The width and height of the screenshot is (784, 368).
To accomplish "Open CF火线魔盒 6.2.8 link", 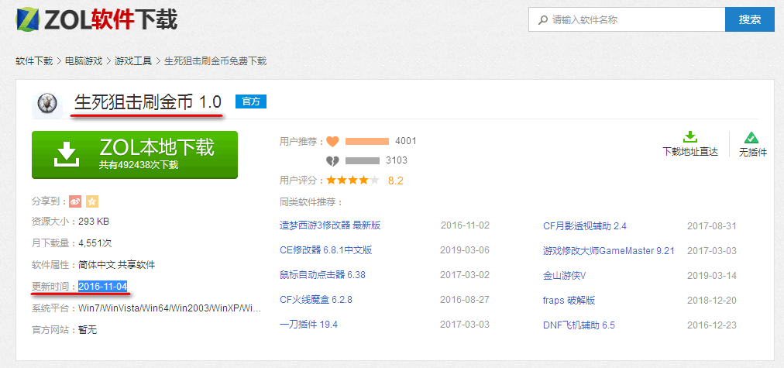I will tap(316, 300).
